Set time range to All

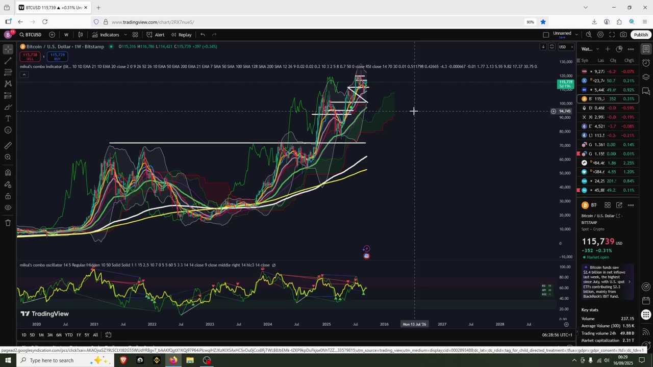point(95,335)
